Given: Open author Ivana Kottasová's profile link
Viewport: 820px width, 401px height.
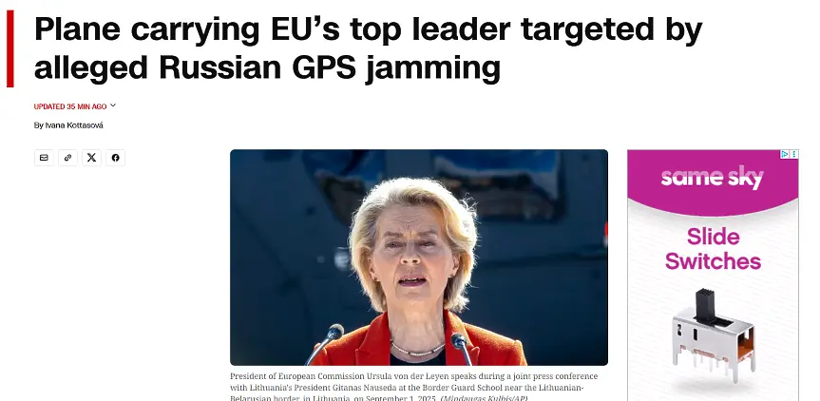Looking at the screenshot, I should 74,125.
